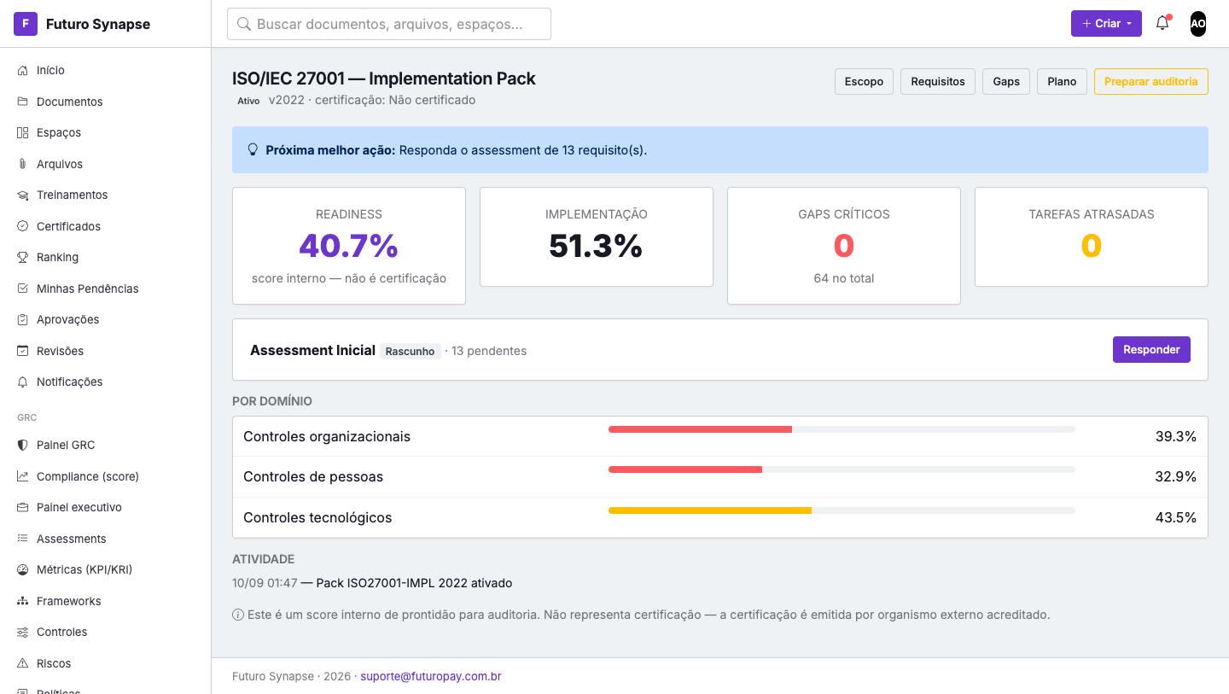This screenshot has width=1229, height=694.
Task: Click the Arquivos paperclip icon
Action: [x=23, y=164]
